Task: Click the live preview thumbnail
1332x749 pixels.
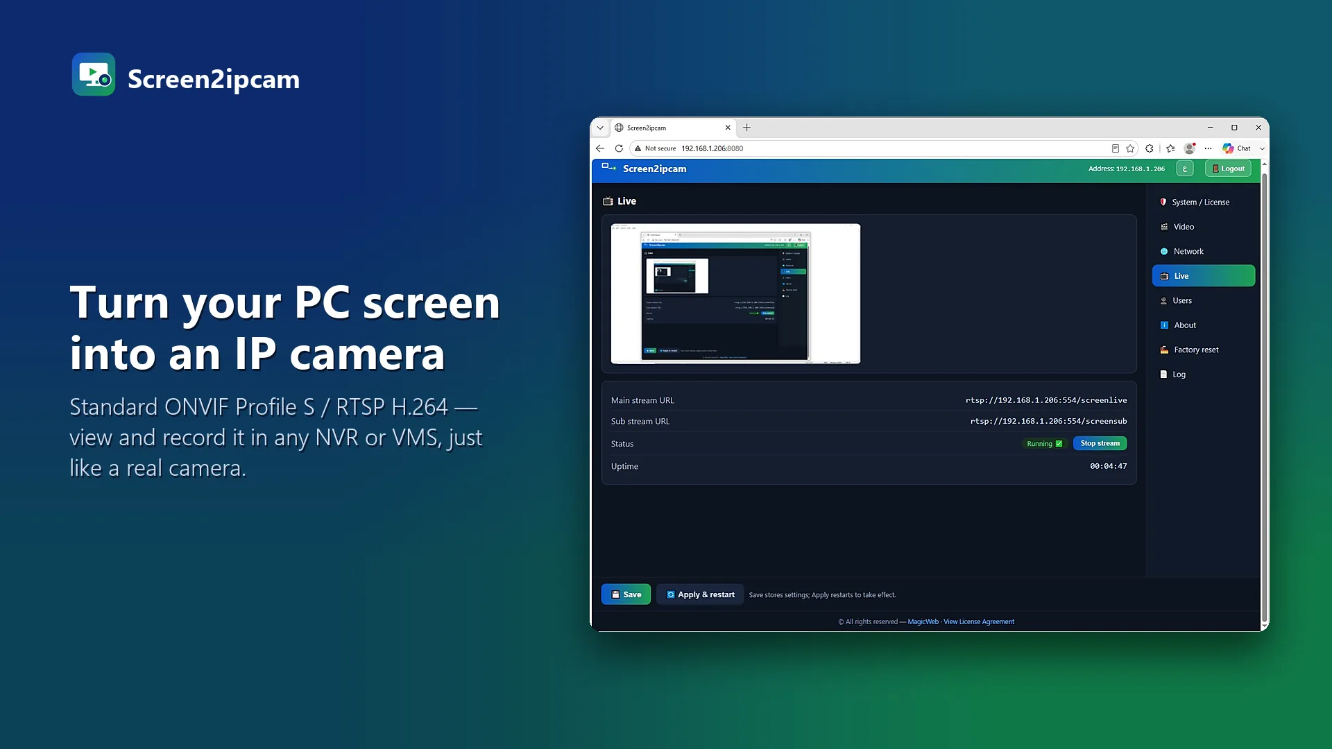Action: [735, 293]
